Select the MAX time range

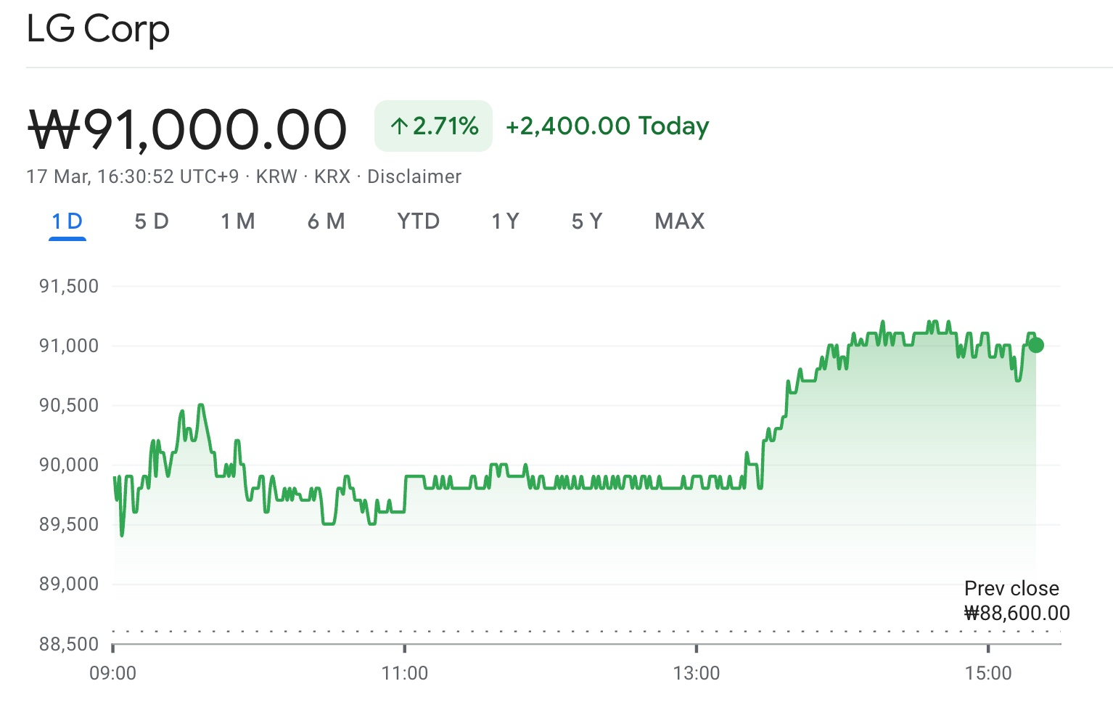[x=680, y=221]
